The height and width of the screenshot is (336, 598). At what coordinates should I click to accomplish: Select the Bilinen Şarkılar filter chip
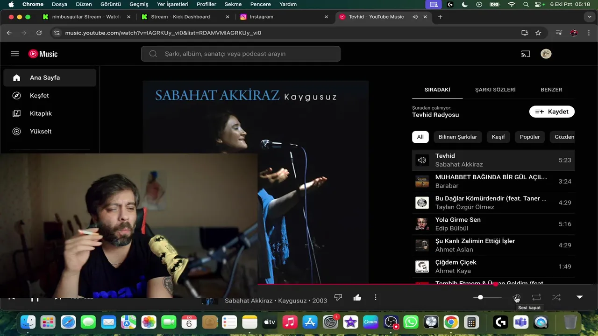pyautogui.click(x=458, y=137)
